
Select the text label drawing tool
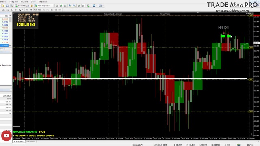pos(16,10)
